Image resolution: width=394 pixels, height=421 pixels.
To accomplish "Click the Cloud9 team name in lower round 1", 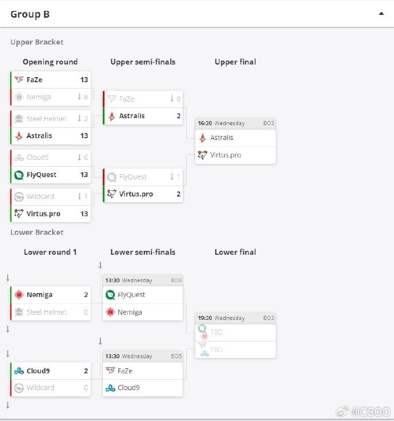I will [x=38, y=371].
